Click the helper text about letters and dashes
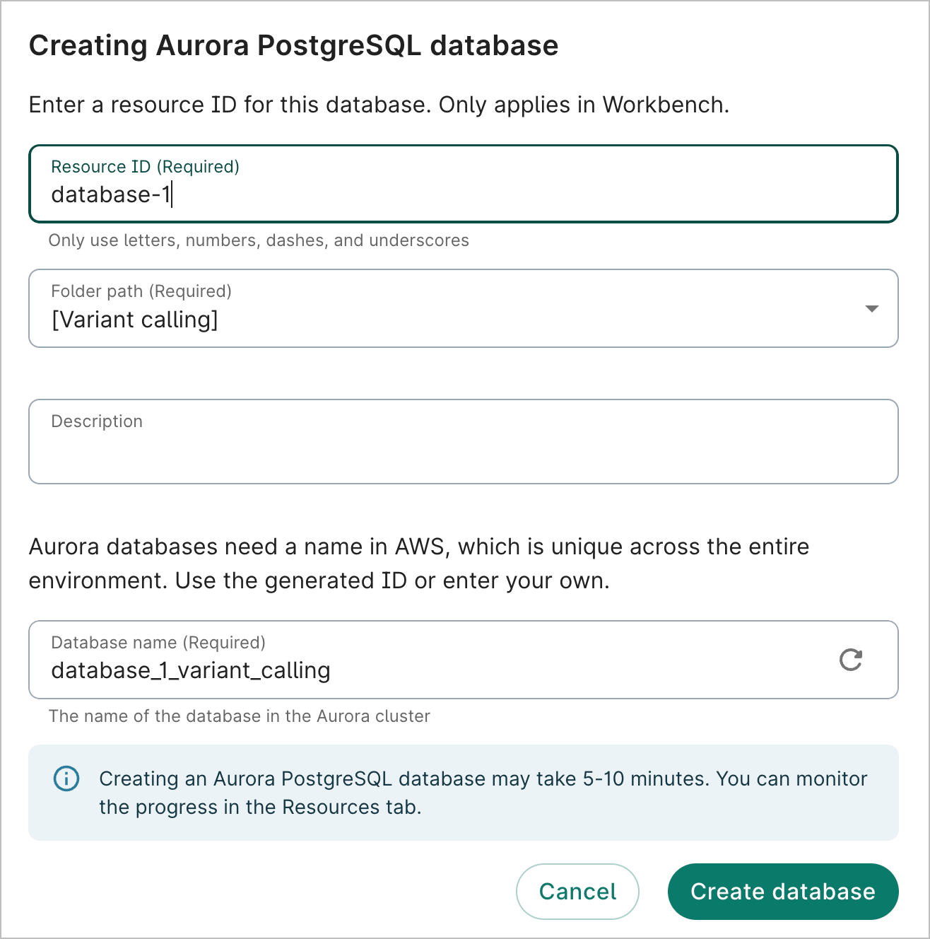The image size is (930, 939). [258, 240]
